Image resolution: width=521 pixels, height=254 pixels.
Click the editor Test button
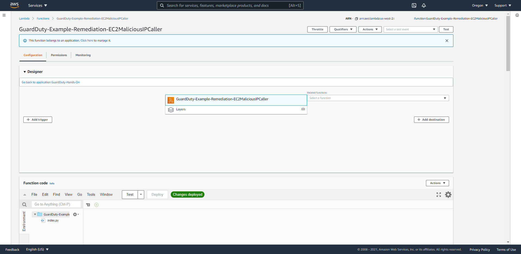click(x=130, y=195)
